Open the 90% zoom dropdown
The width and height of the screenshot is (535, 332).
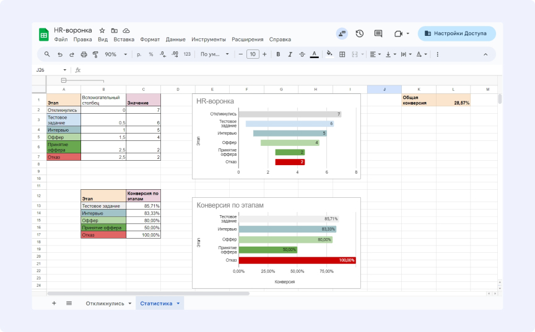tap(116, 54)
